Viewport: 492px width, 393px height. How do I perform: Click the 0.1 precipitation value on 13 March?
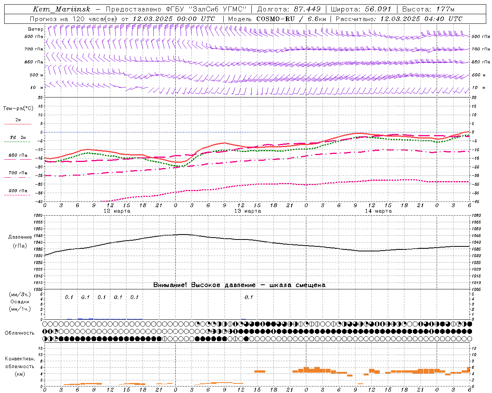point(249,297)
